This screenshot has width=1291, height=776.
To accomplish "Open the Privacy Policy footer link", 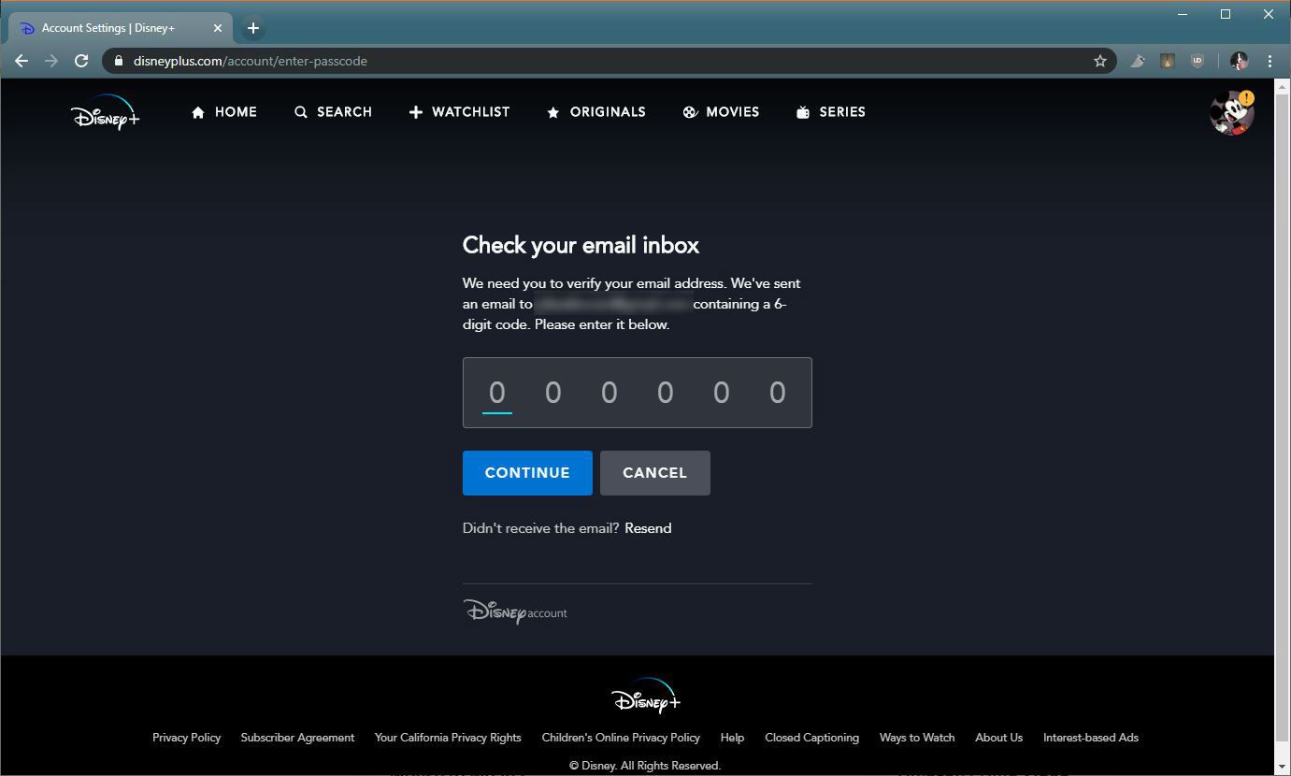I will point(187,738).
